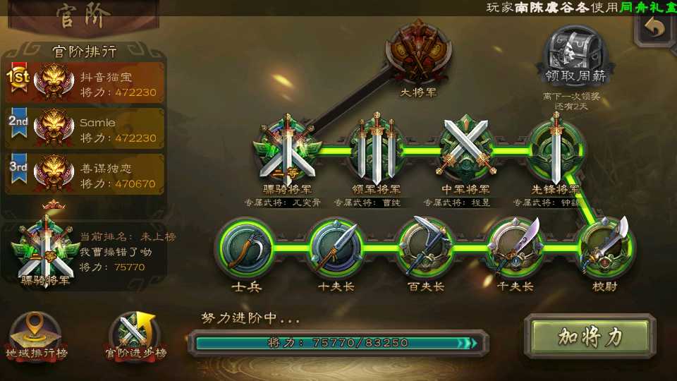Click the 将力 75770/83250 progress bar
The height and width of the screenshot is (381, 677).
pyautogui.click(x=338, y=343)
